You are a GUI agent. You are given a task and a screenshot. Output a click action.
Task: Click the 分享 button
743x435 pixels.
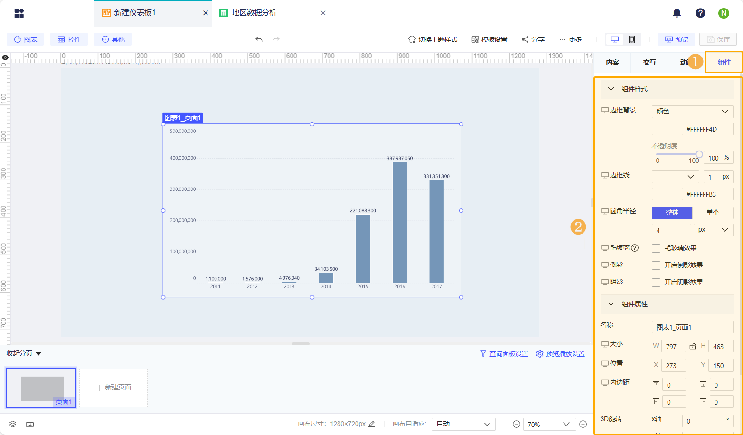533,39
